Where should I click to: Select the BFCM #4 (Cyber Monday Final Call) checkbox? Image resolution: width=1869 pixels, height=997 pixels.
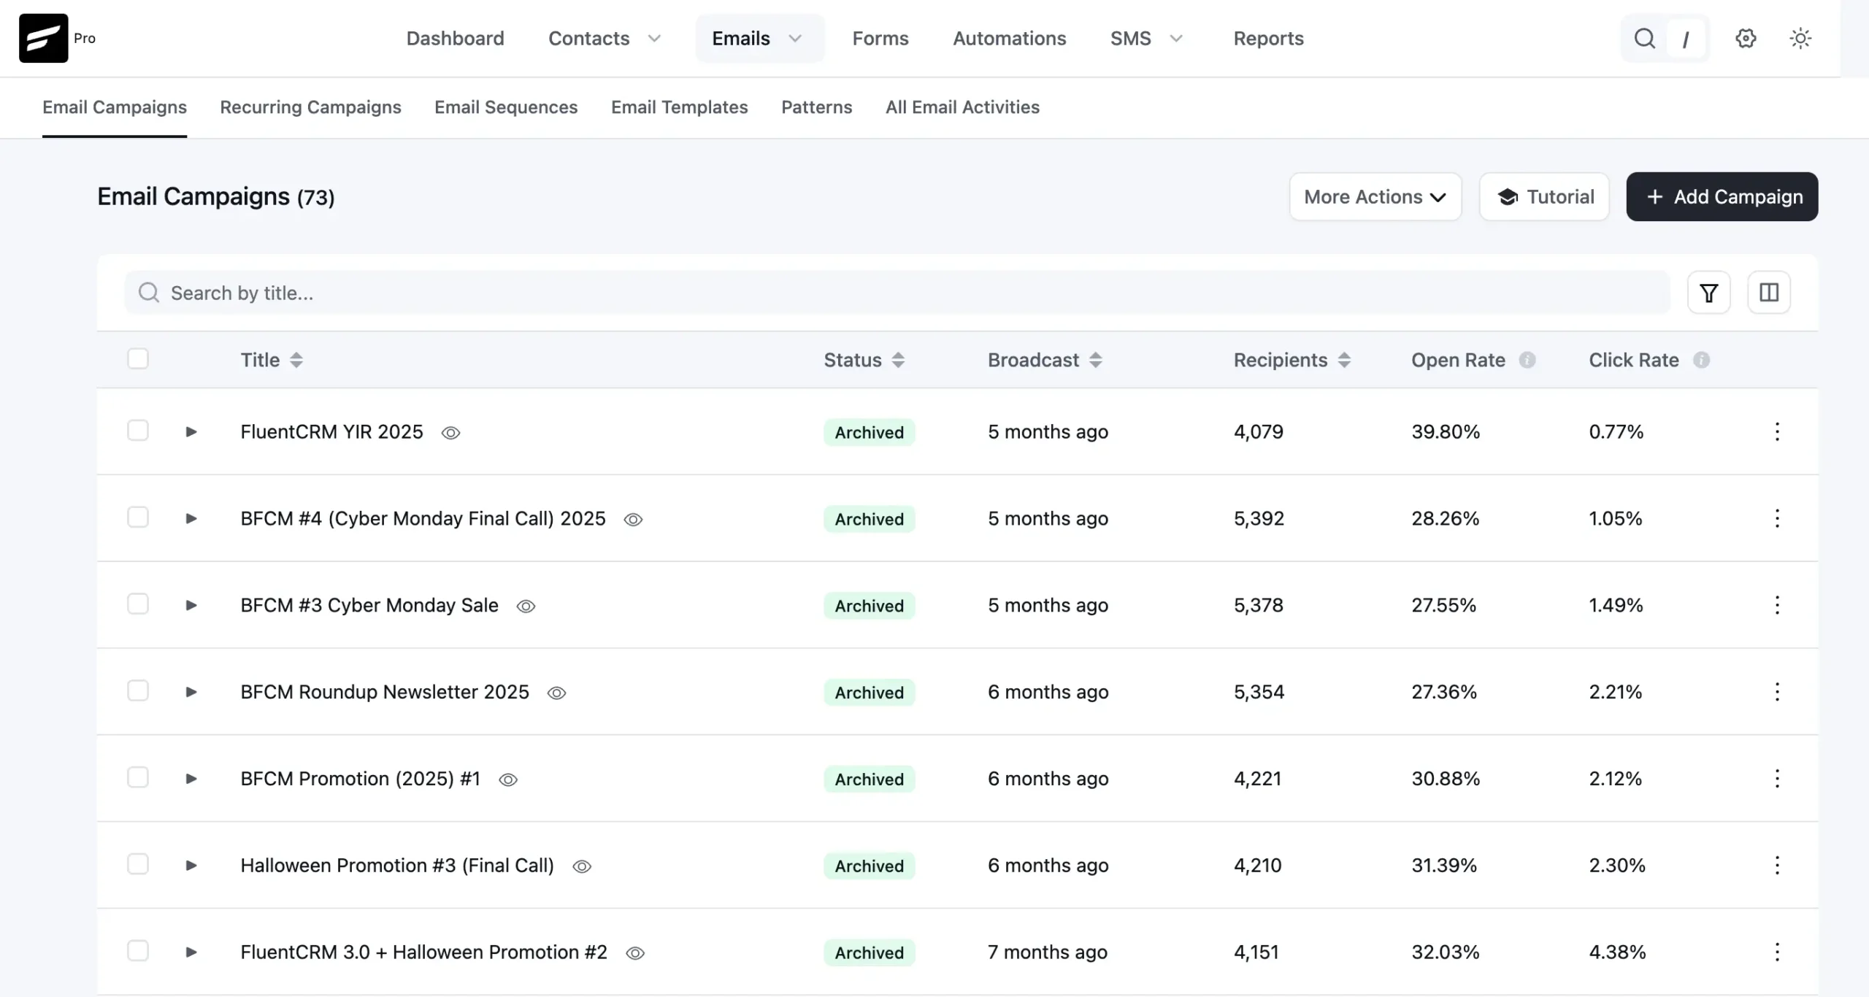[138, 517]
